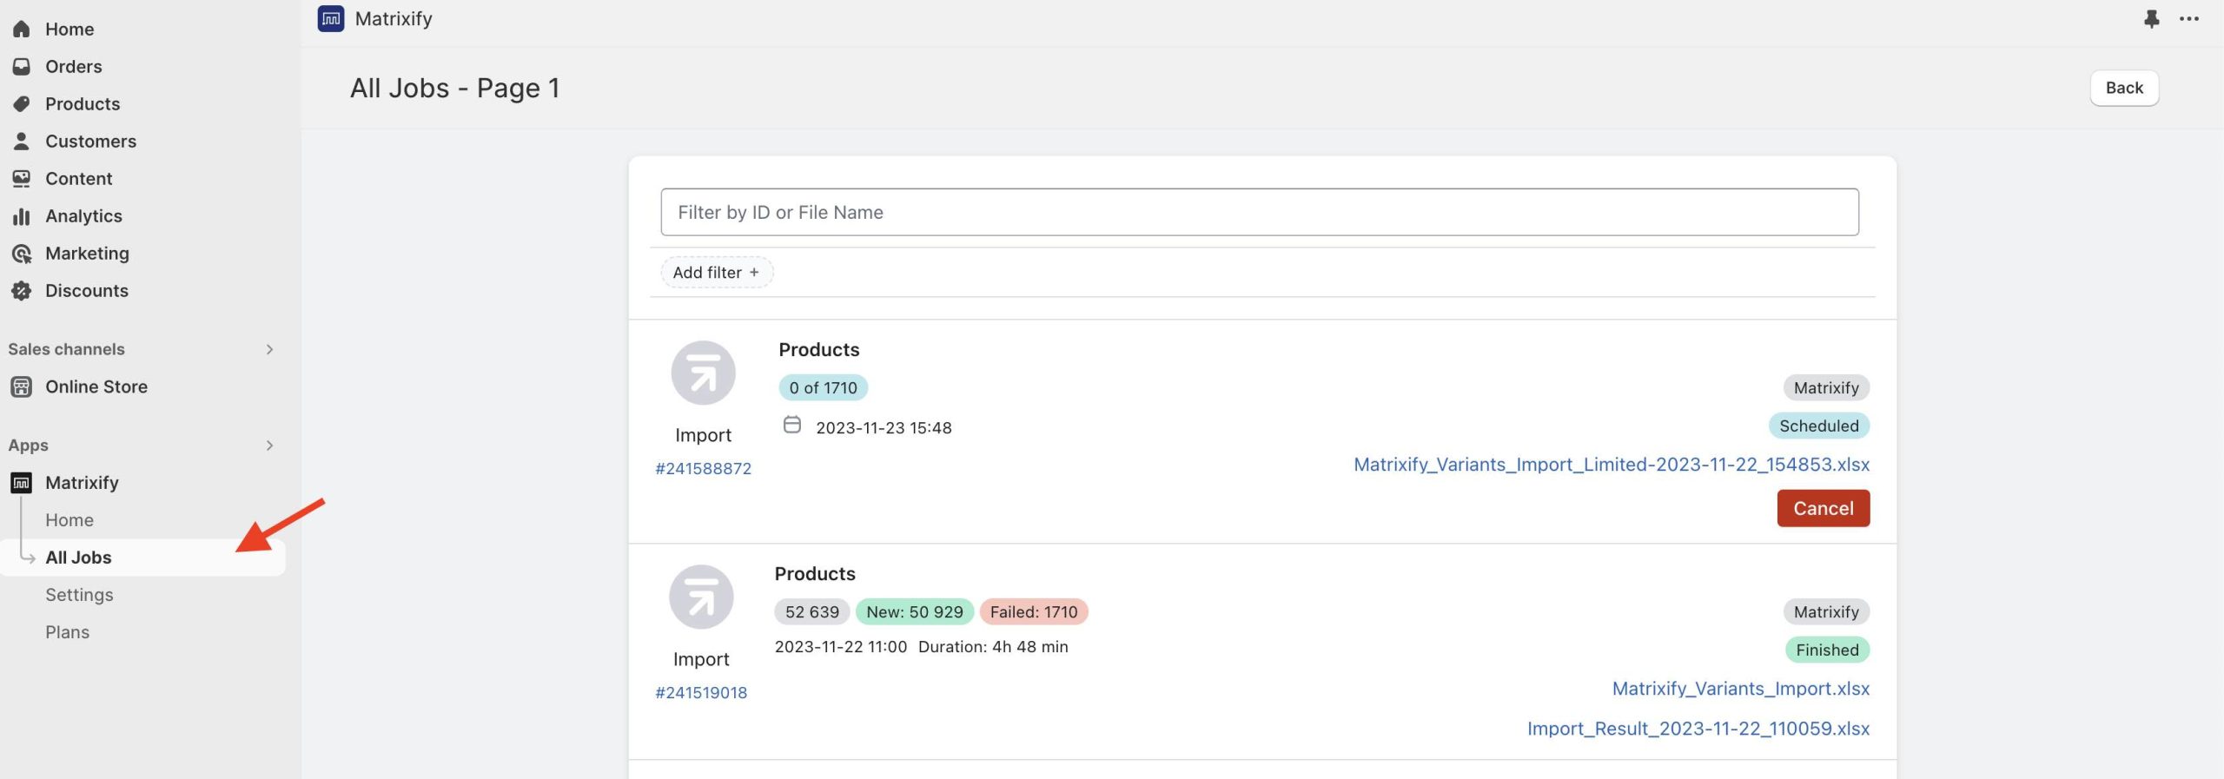Open Discounts in the sidebar menu
Image resolution: width=2224 pixels, height=779 pixels.
(x=87, y=290)
